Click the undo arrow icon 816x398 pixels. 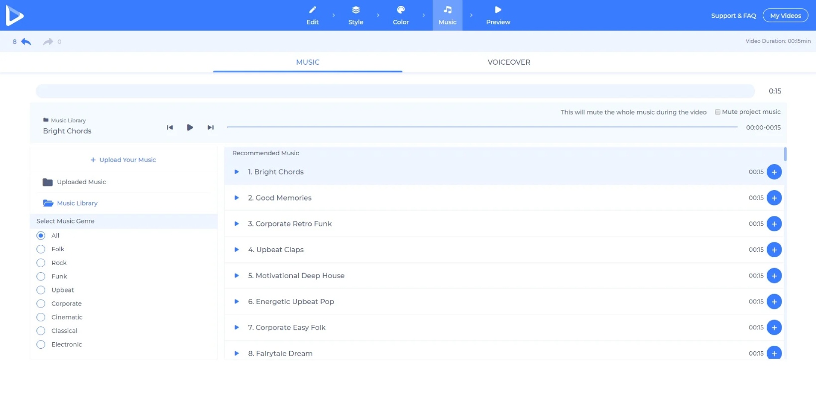click(x=26, y=42)
